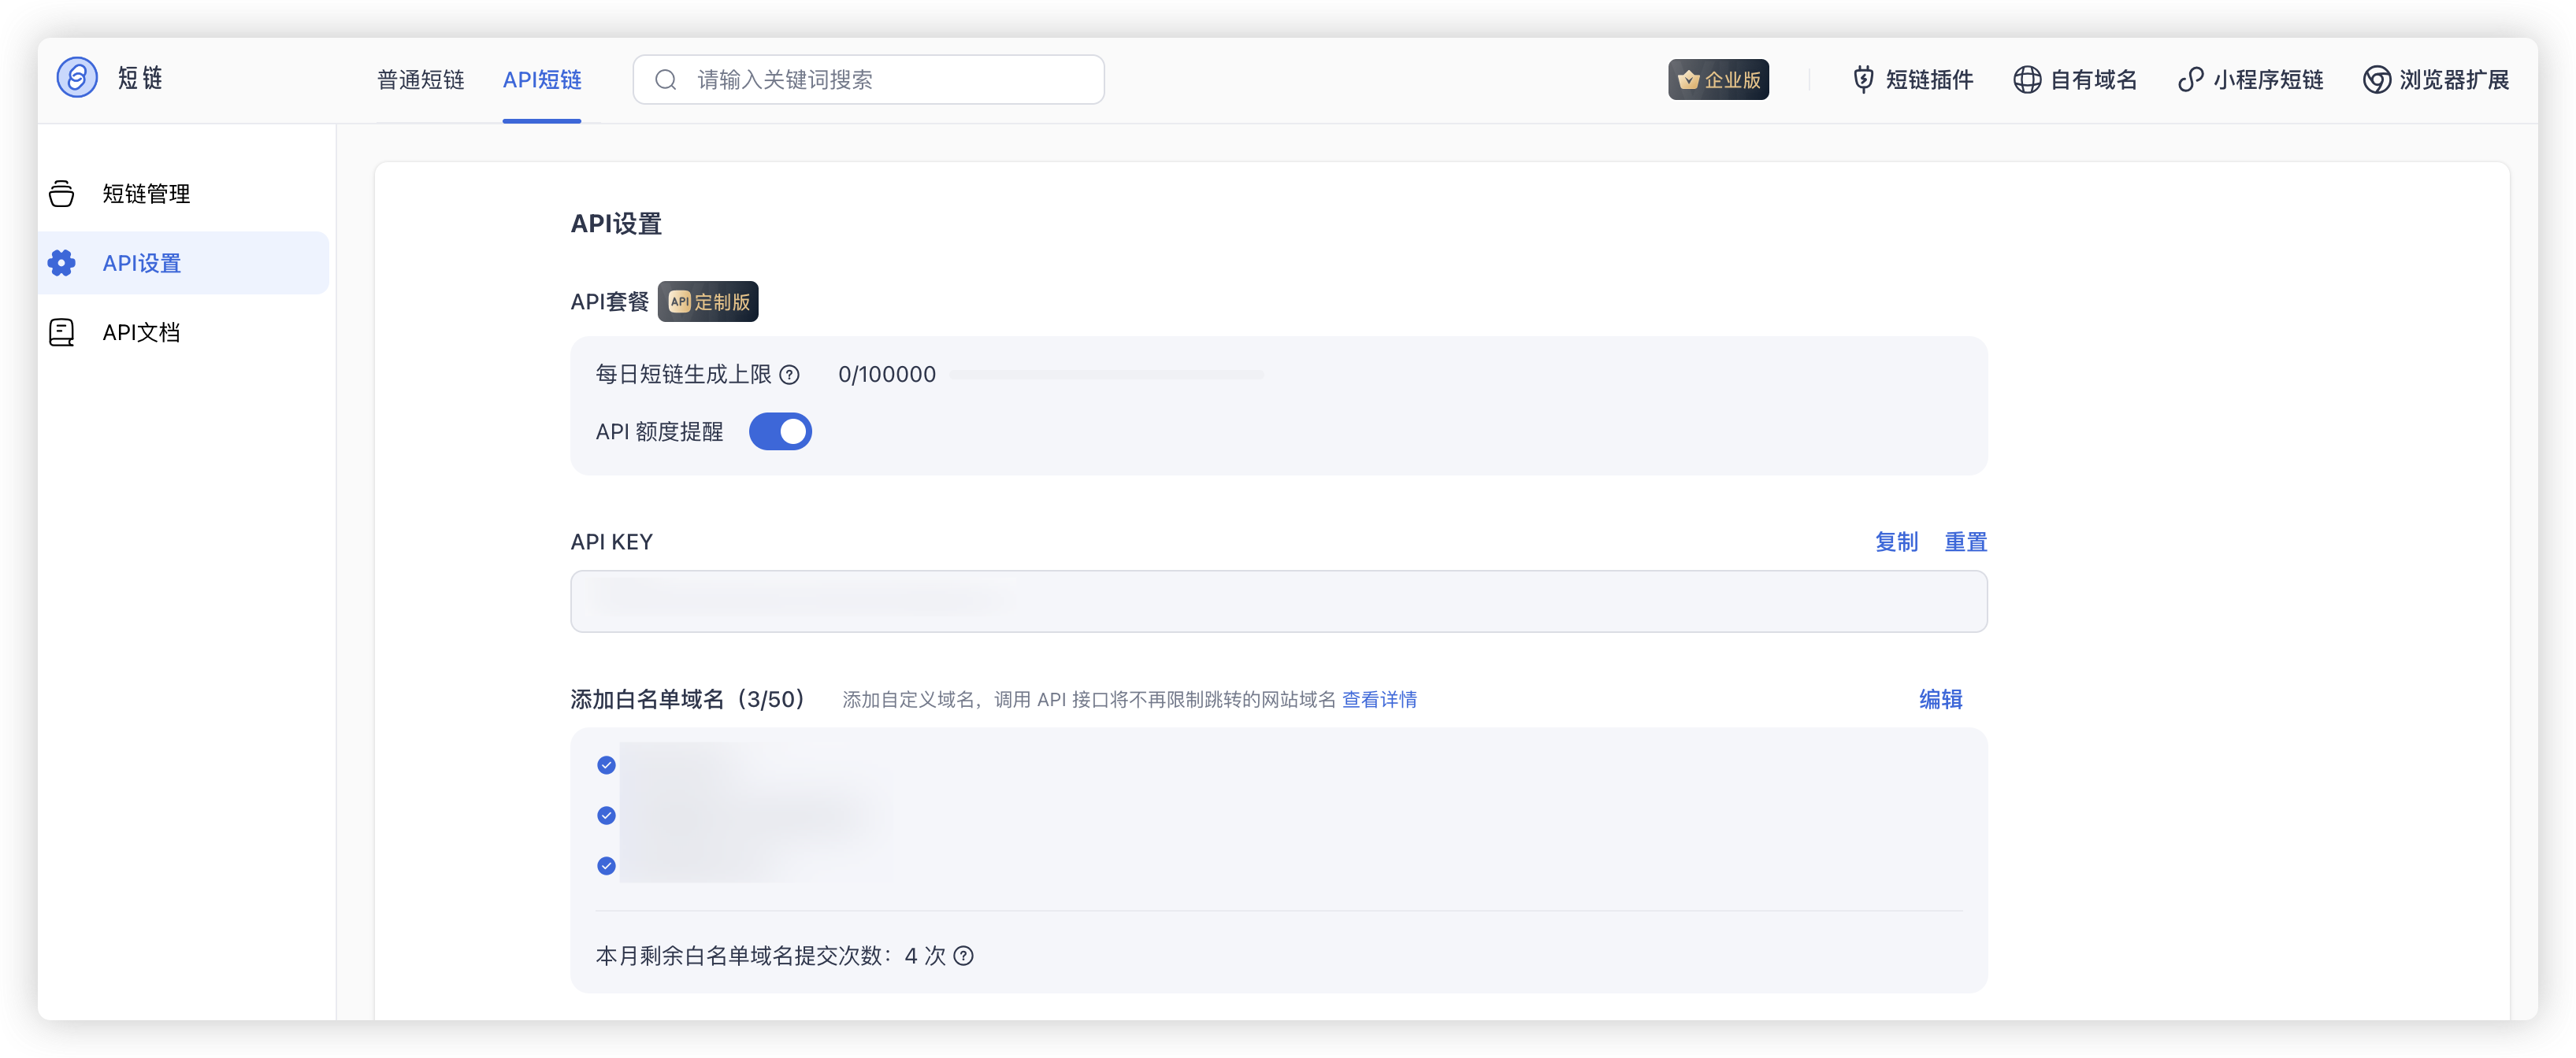Click 重置 to reset API KEY
Viewport: 2576px width, 1058px height.
point(1966,542)
